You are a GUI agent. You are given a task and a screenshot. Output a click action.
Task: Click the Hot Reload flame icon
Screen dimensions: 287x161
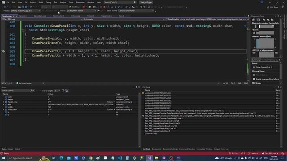84,7
